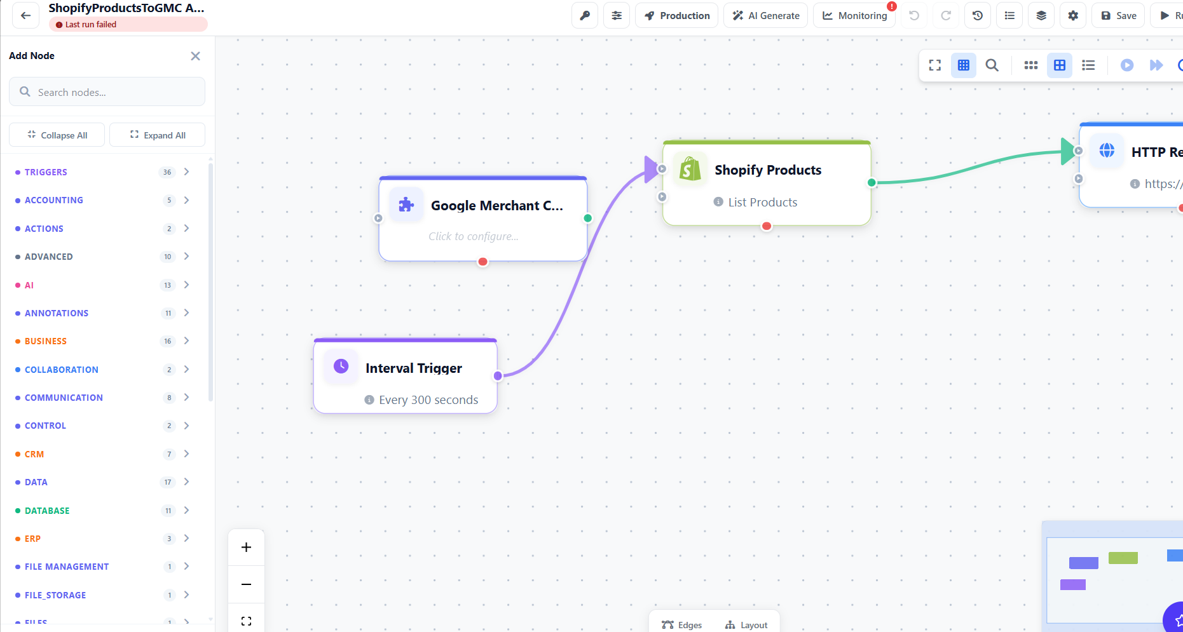This screenshot has height=632, width=1183.
Task: Click Expand All
Action: pyautogui.click(x=157, y=135)
